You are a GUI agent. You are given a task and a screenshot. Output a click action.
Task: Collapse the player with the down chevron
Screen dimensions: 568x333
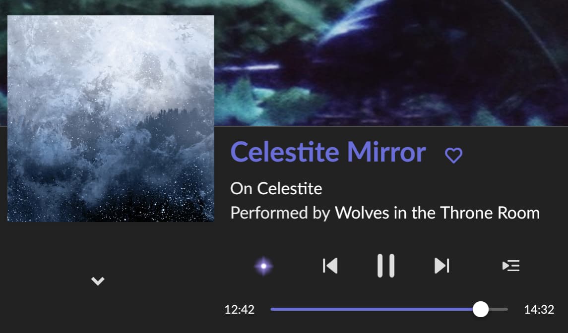pyautogui.click(x=98, y=281)
